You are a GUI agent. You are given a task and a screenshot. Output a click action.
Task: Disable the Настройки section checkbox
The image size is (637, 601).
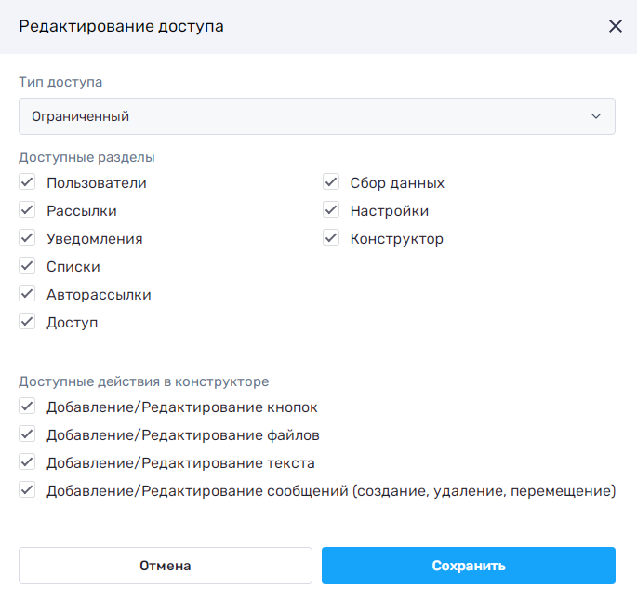click(x=330, y=211)
